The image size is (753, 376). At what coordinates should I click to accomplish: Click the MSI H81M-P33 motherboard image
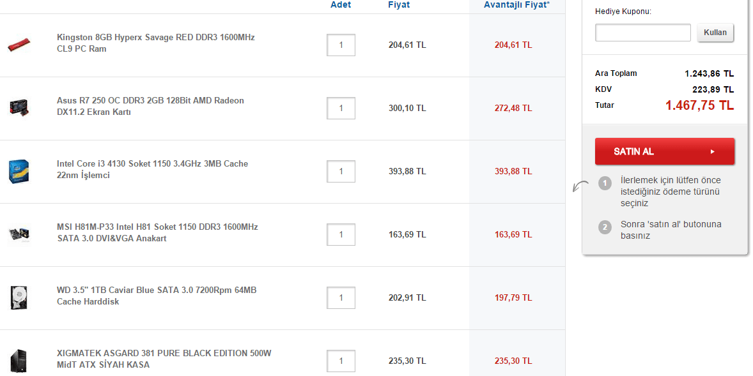point(19,234)
